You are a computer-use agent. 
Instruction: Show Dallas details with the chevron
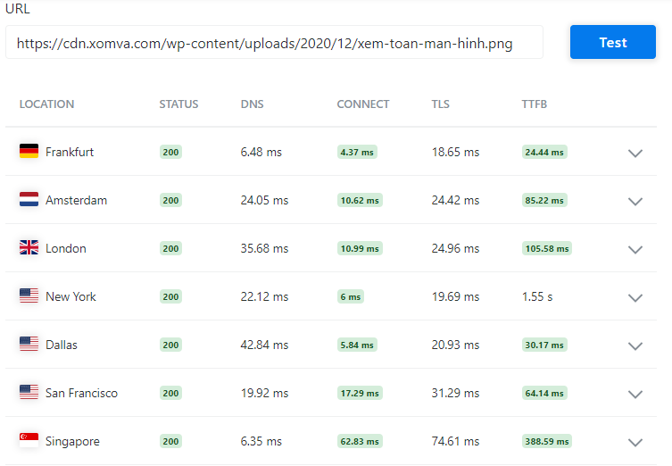click(635, 345)
